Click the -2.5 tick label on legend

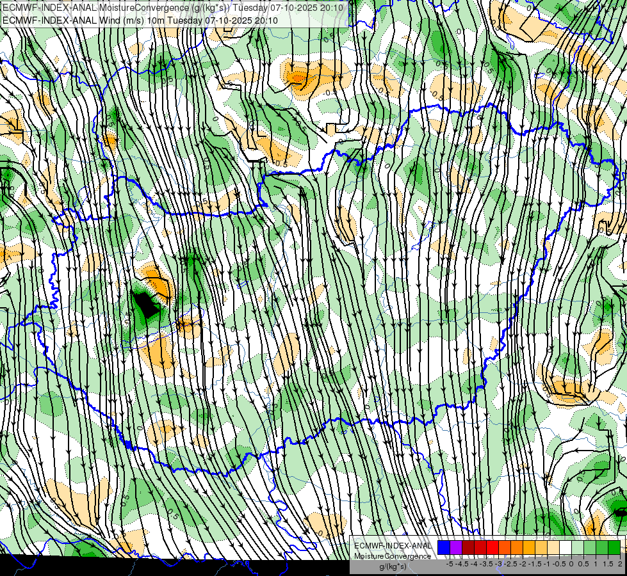(510, 564)
